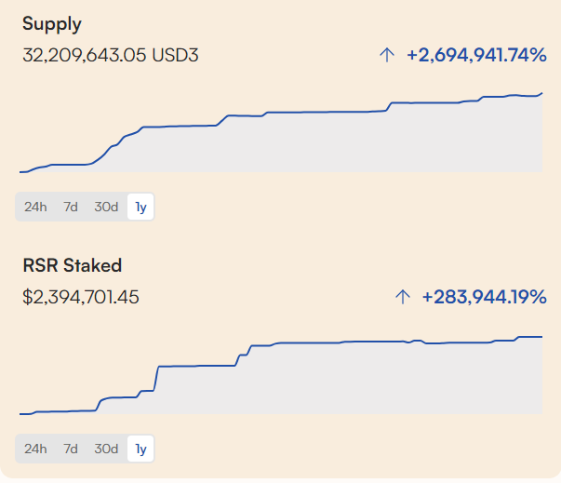Click the up arrow beside Supply percentage
The width and height of the screenshot is (561, 483).
tap(387, 55)
